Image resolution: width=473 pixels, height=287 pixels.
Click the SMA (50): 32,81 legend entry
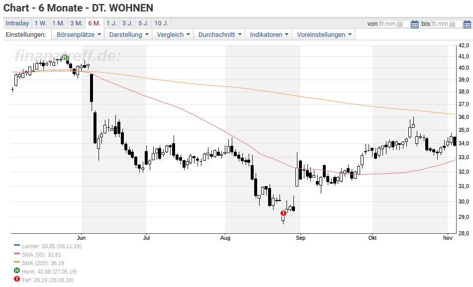(41, 255)
